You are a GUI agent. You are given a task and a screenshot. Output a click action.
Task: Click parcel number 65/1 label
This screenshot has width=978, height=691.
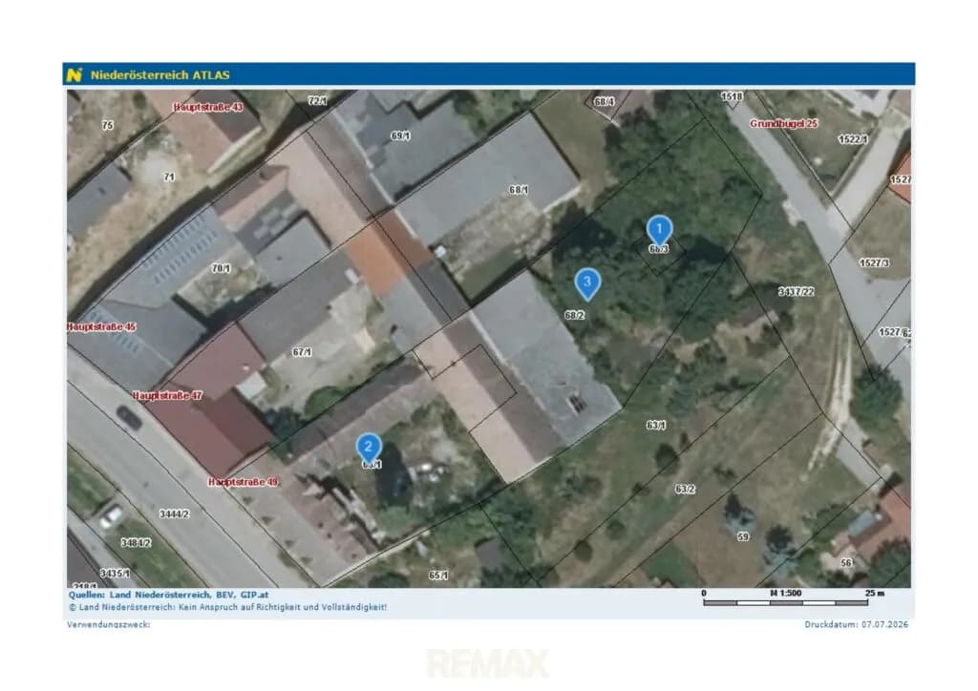pyautogui.click(x=438, y=576)
